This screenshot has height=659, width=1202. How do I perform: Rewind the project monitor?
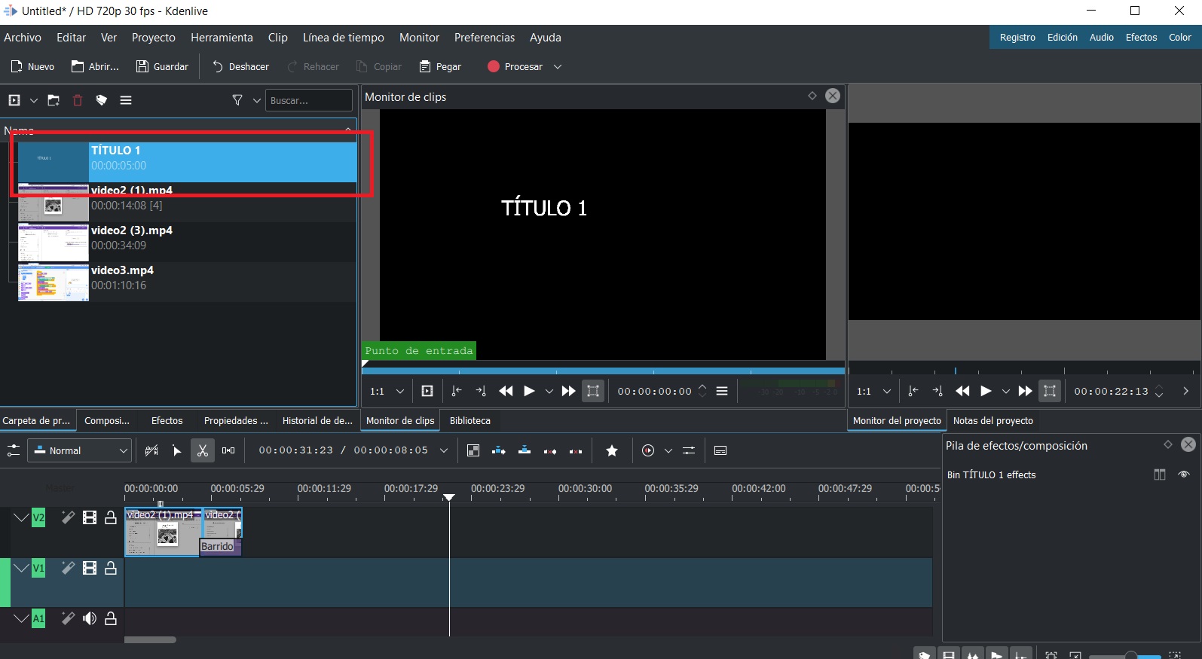(962, 391)
